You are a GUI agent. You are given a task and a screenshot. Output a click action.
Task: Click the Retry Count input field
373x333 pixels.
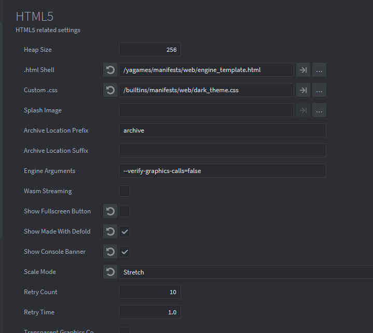click(149, 292)
